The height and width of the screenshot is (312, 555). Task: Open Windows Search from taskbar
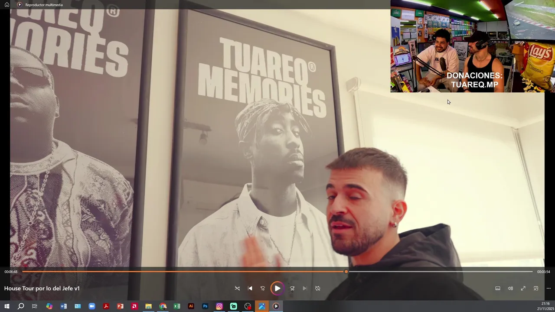(x=21, y=306)
